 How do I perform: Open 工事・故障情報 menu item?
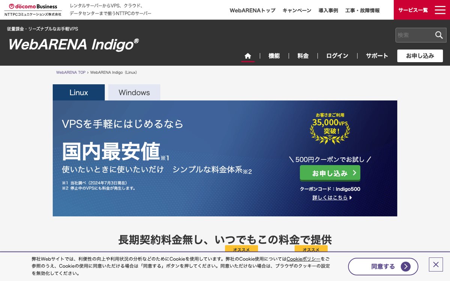(362, 10)
